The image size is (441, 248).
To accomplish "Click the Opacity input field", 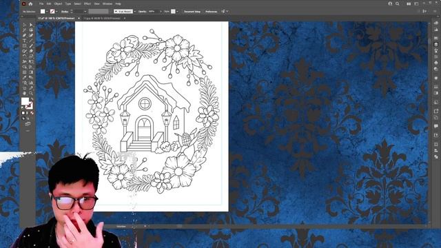I will [x=153, y=11].
